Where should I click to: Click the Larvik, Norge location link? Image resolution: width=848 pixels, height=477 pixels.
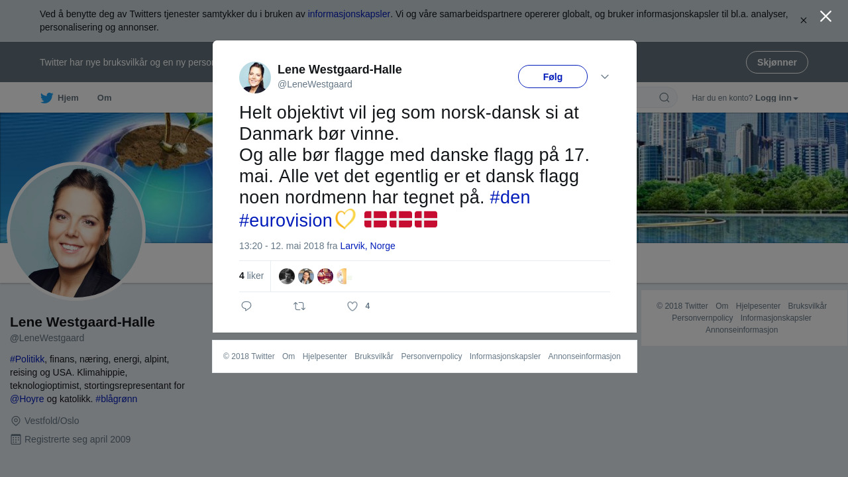[368, 246]
